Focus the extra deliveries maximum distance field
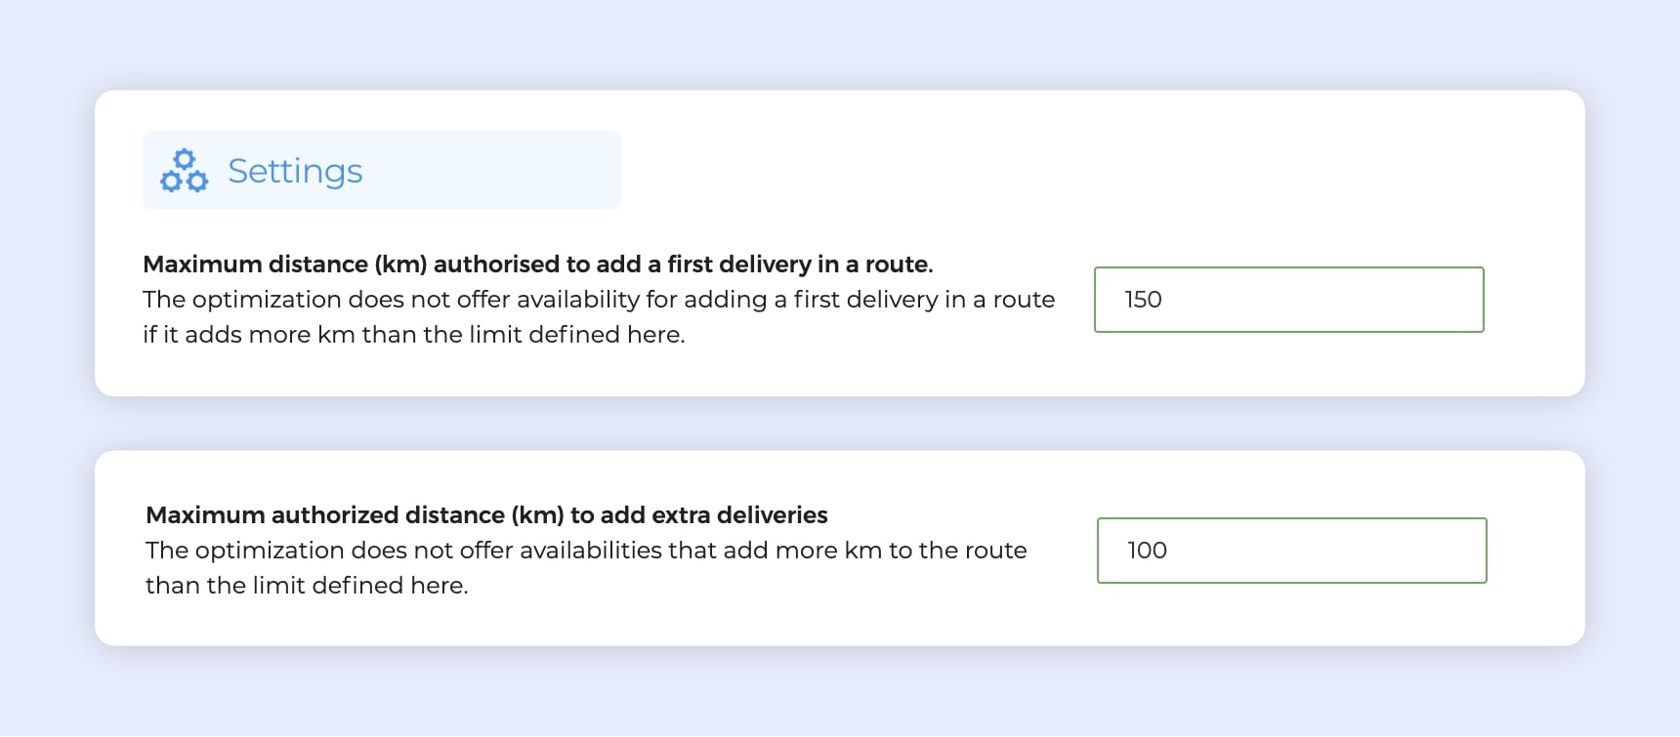This screenshot has height=737, width=1680. [x=1291, y=551]
